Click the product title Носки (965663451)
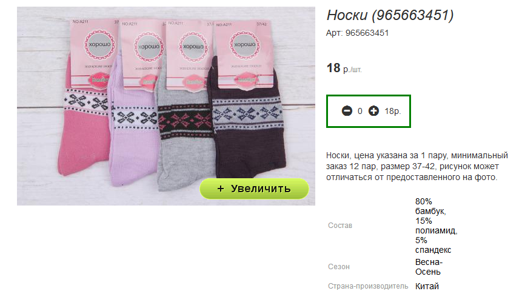This screenshot has width=522, height=308. pyautogui.click(x=390, y=15)
